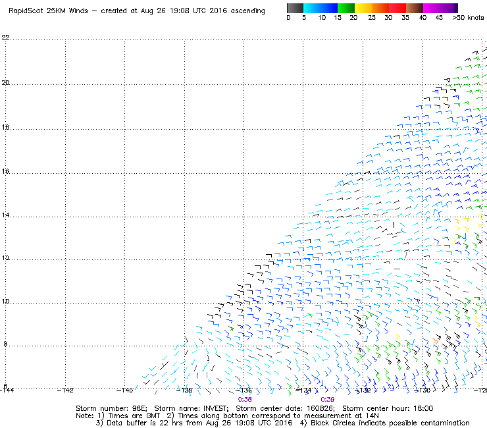Click the longitude label '-140'
Viewport: 487px width, 428px height.
click(x=124, y=390)
